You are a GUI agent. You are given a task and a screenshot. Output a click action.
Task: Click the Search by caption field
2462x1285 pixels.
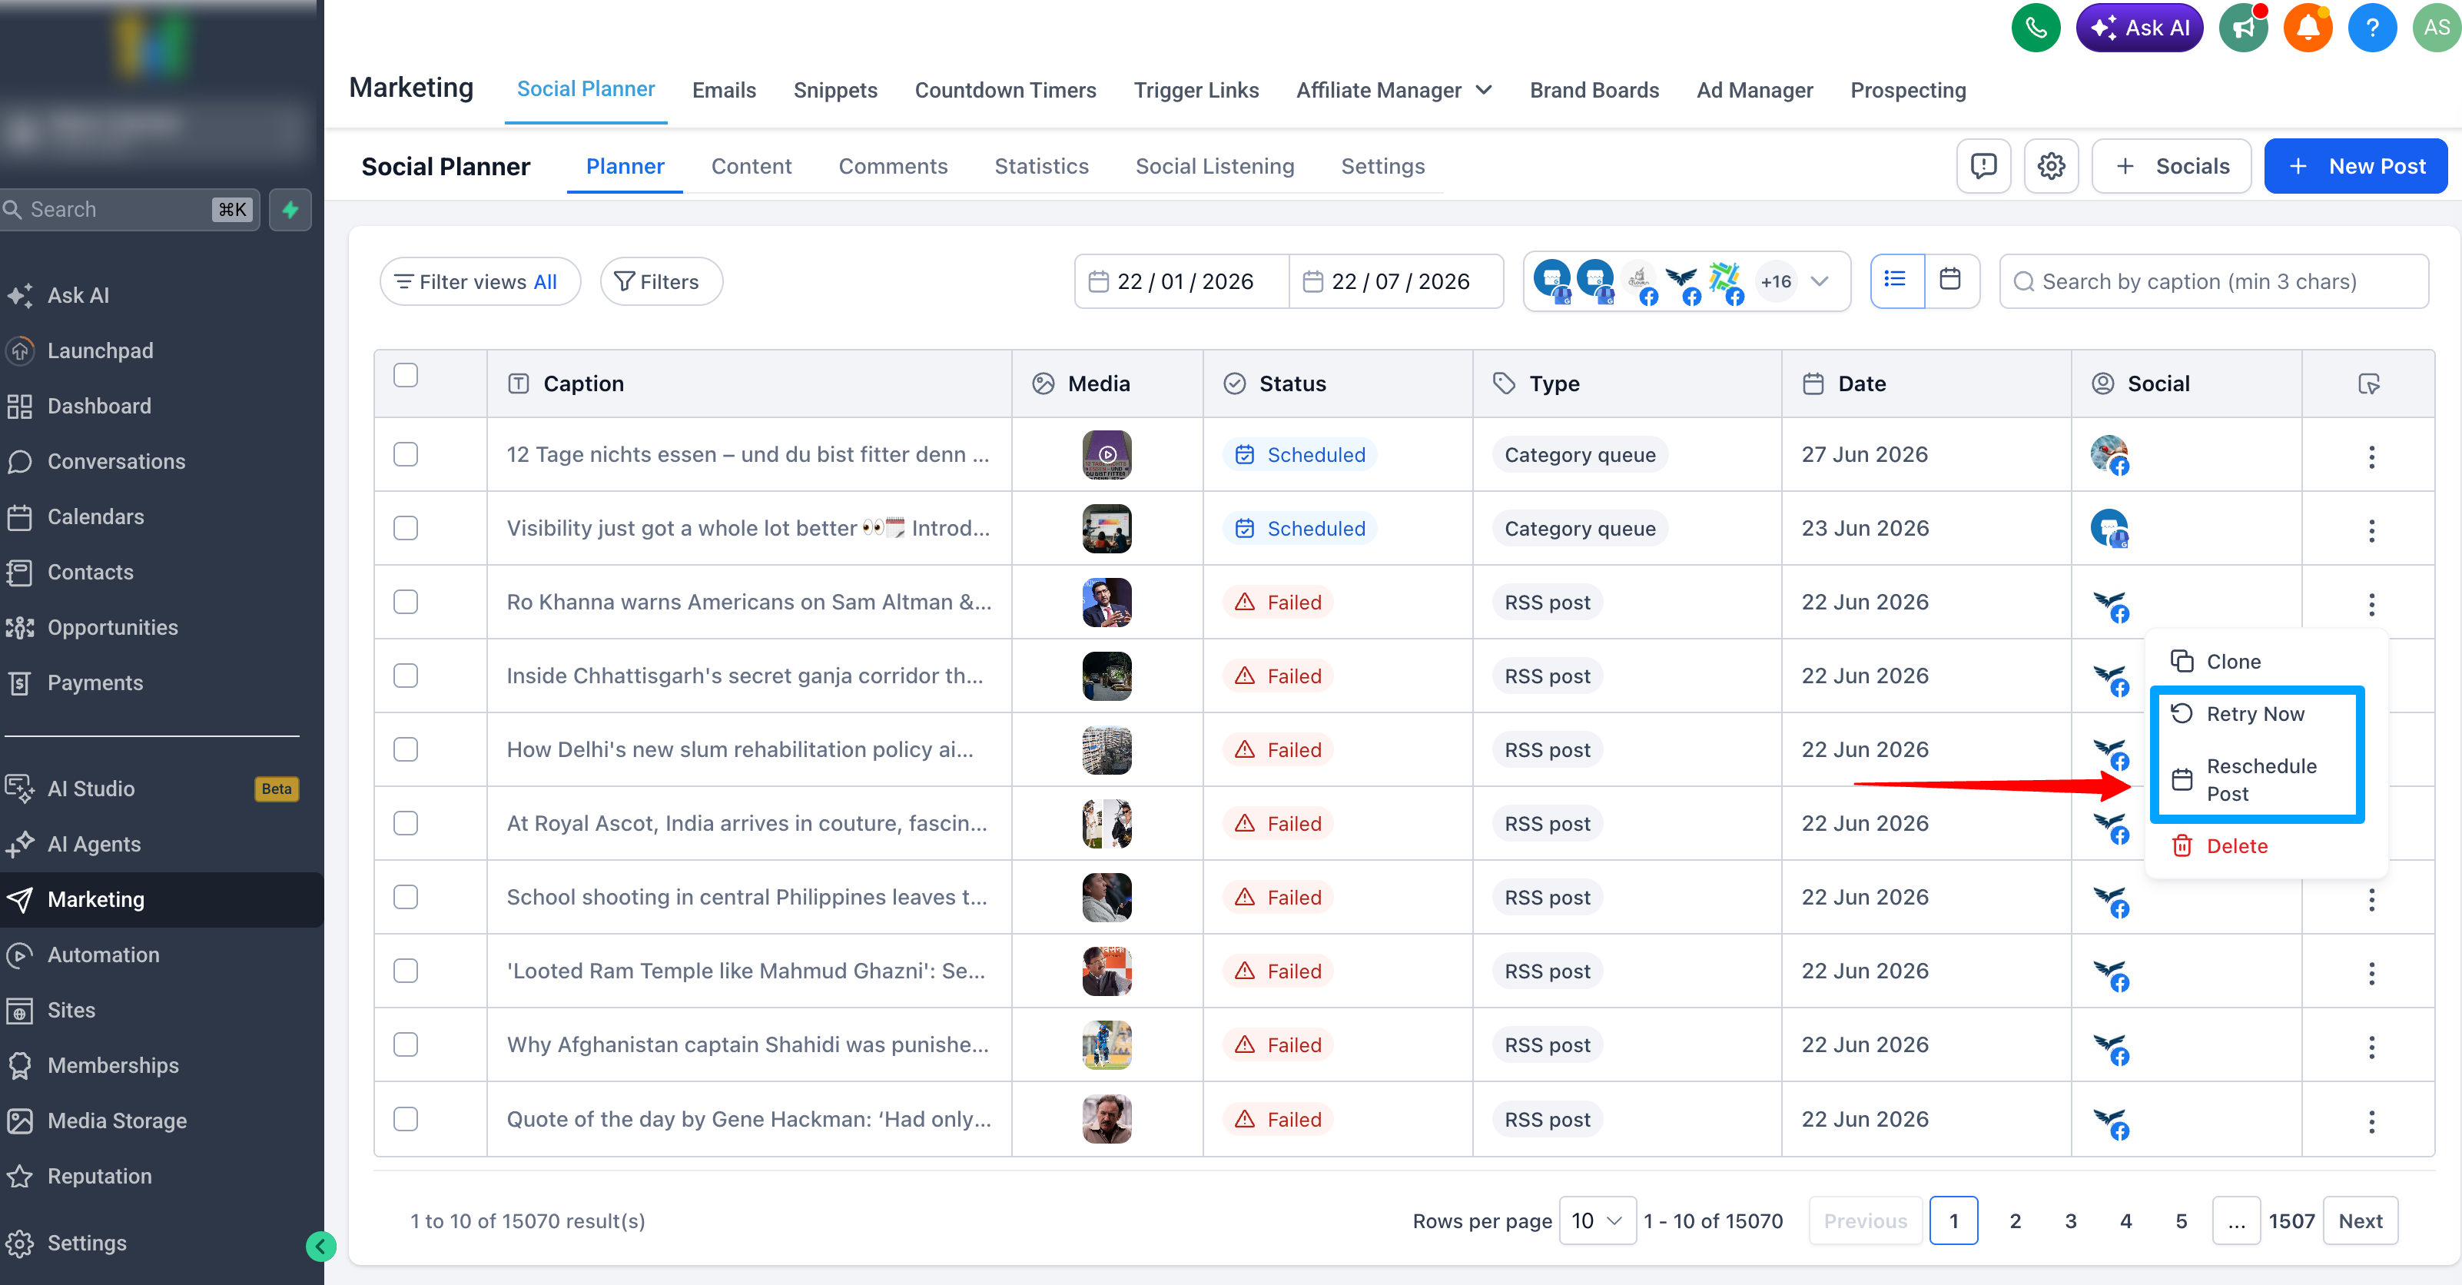tap(2214, 281)
